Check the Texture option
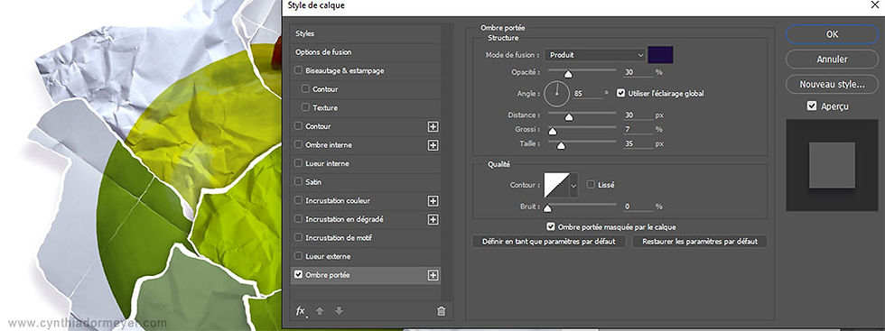Viewport: 885px width, 331px height. click(305, 107)
